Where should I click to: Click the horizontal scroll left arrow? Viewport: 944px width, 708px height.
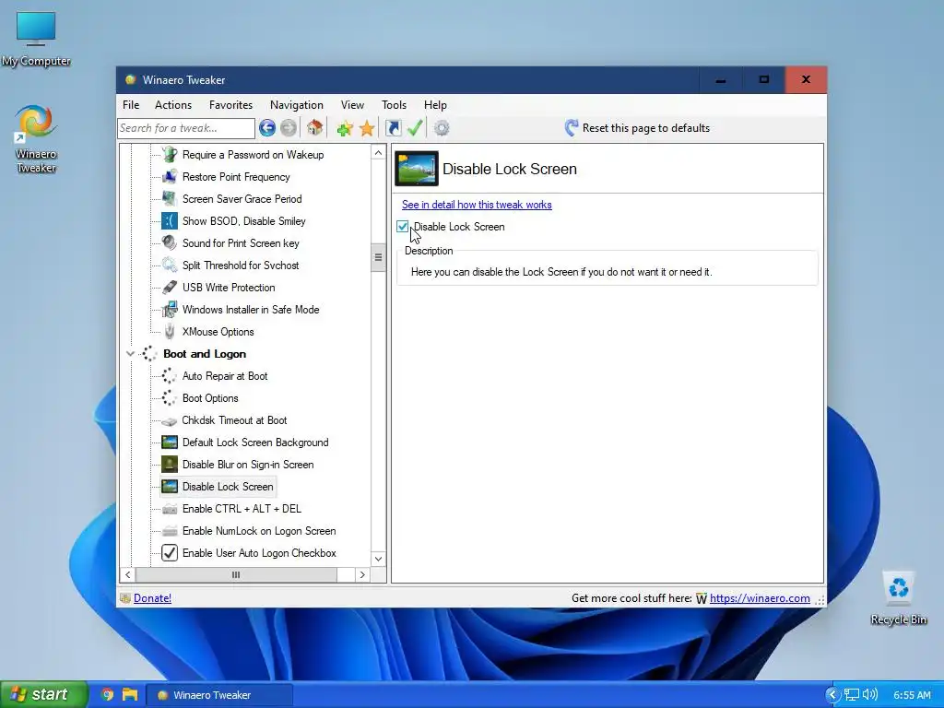coord(127,575)
